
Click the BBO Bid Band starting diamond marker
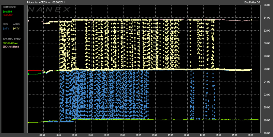click(28, 122)
